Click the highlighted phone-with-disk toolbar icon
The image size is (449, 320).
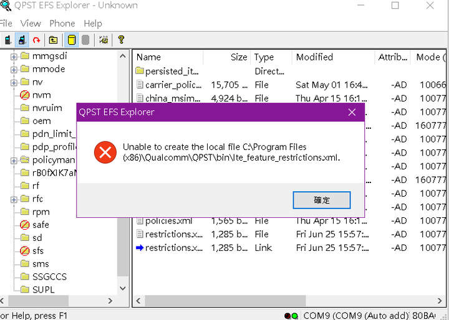[22, 40]
